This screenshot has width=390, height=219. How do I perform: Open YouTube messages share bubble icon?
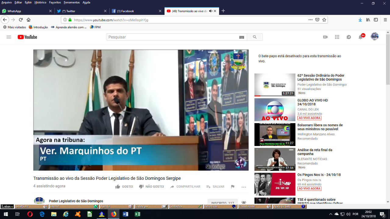pyautogui.click(x=349, y=37)
